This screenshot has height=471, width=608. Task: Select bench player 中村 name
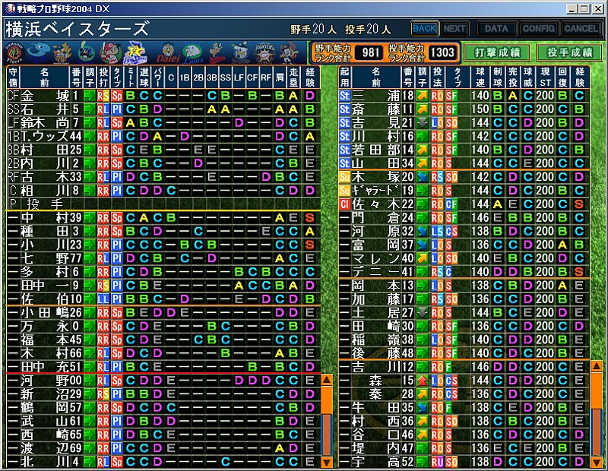45,218
